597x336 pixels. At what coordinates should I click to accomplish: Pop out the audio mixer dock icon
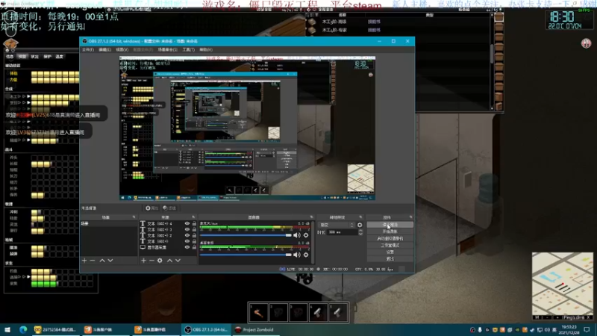pos(311,217)
